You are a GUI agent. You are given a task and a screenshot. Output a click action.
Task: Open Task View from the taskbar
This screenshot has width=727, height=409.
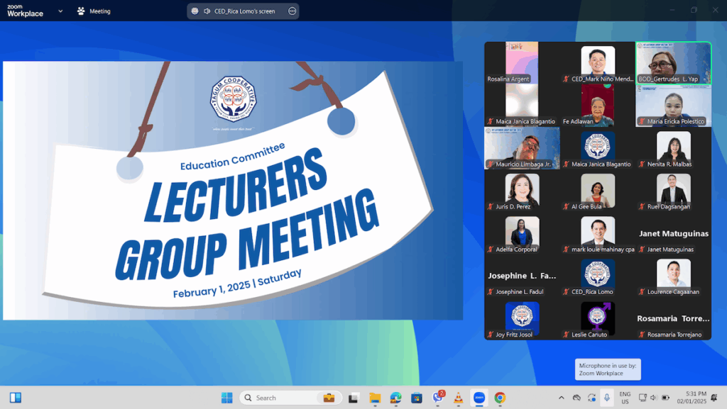354,398
